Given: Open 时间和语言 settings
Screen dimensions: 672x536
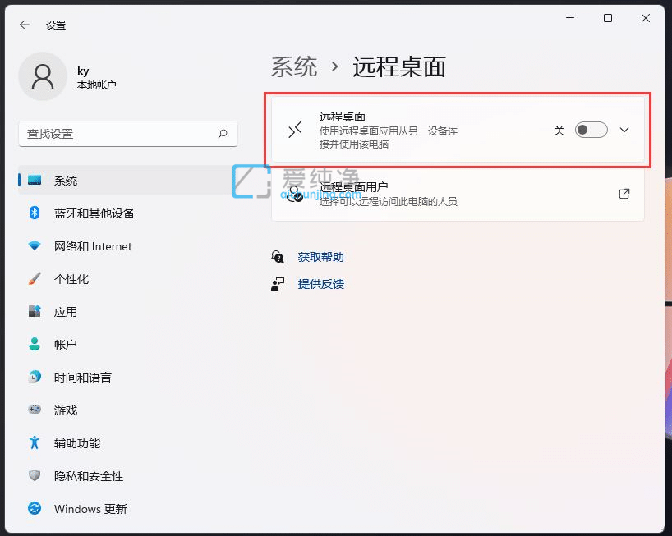Looking at the screenshot, I should pos(127,378).
